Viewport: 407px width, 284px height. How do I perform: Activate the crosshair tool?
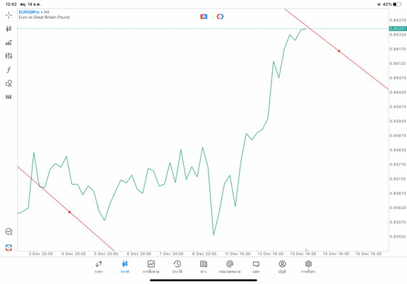click(9, 14)
